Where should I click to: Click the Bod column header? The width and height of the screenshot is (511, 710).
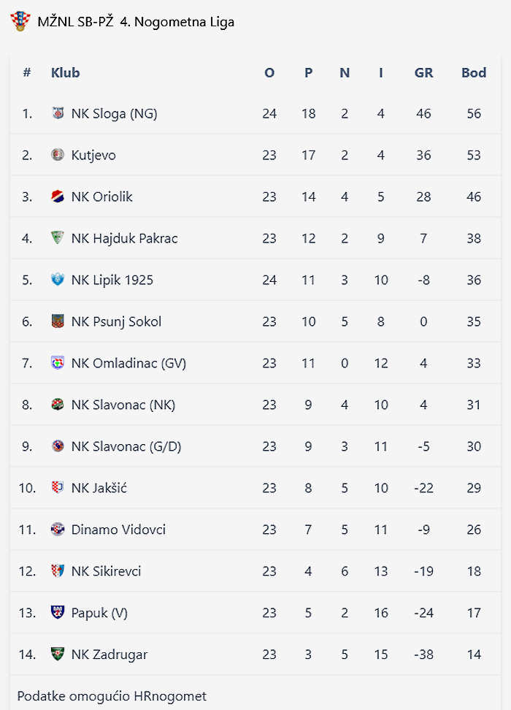[x=474, y=72]
